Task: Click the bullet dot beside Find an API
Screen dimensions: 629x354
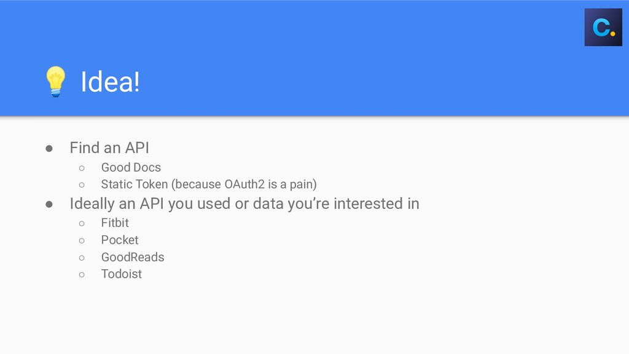Action: [x=49, y=149]
